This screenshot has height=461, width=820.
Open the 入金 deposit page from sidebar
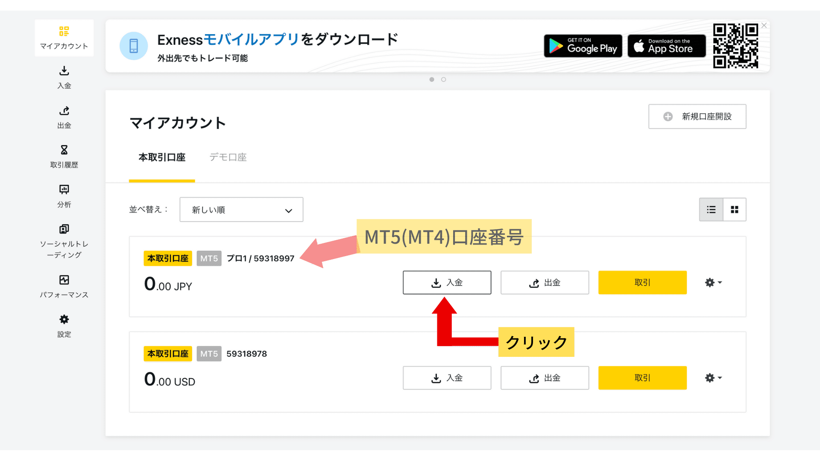coord(64,77)
